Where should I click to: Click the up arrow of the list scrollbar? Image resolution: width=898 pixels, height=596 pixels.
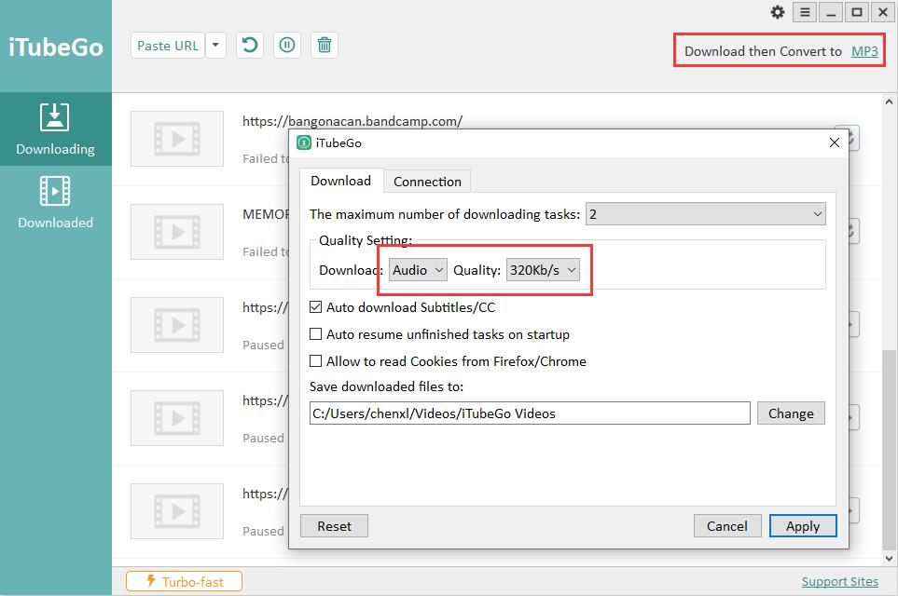point(889,102)
